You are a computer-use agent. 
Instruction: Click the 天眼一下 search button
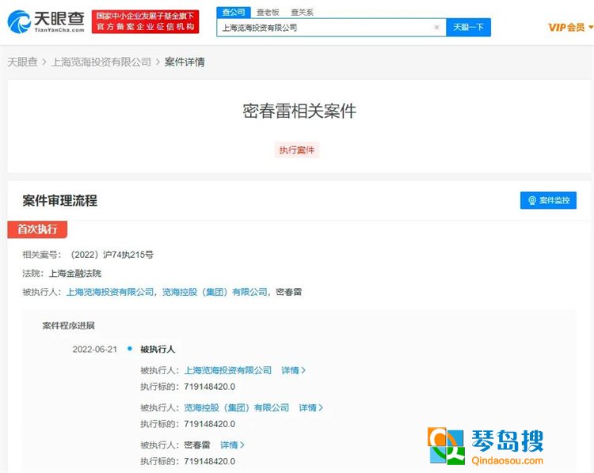(468, 27)
